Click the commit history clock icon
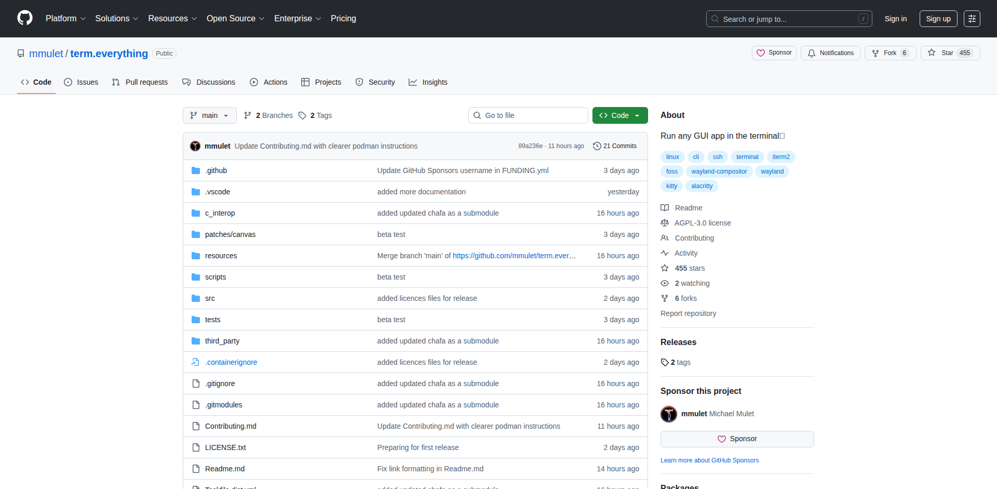Viewport: 997px width, 489px height. (597, 146)
